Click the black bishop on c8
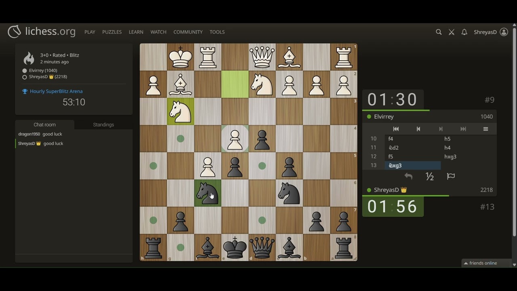The image size is (517, 291). tap(289, 247)
